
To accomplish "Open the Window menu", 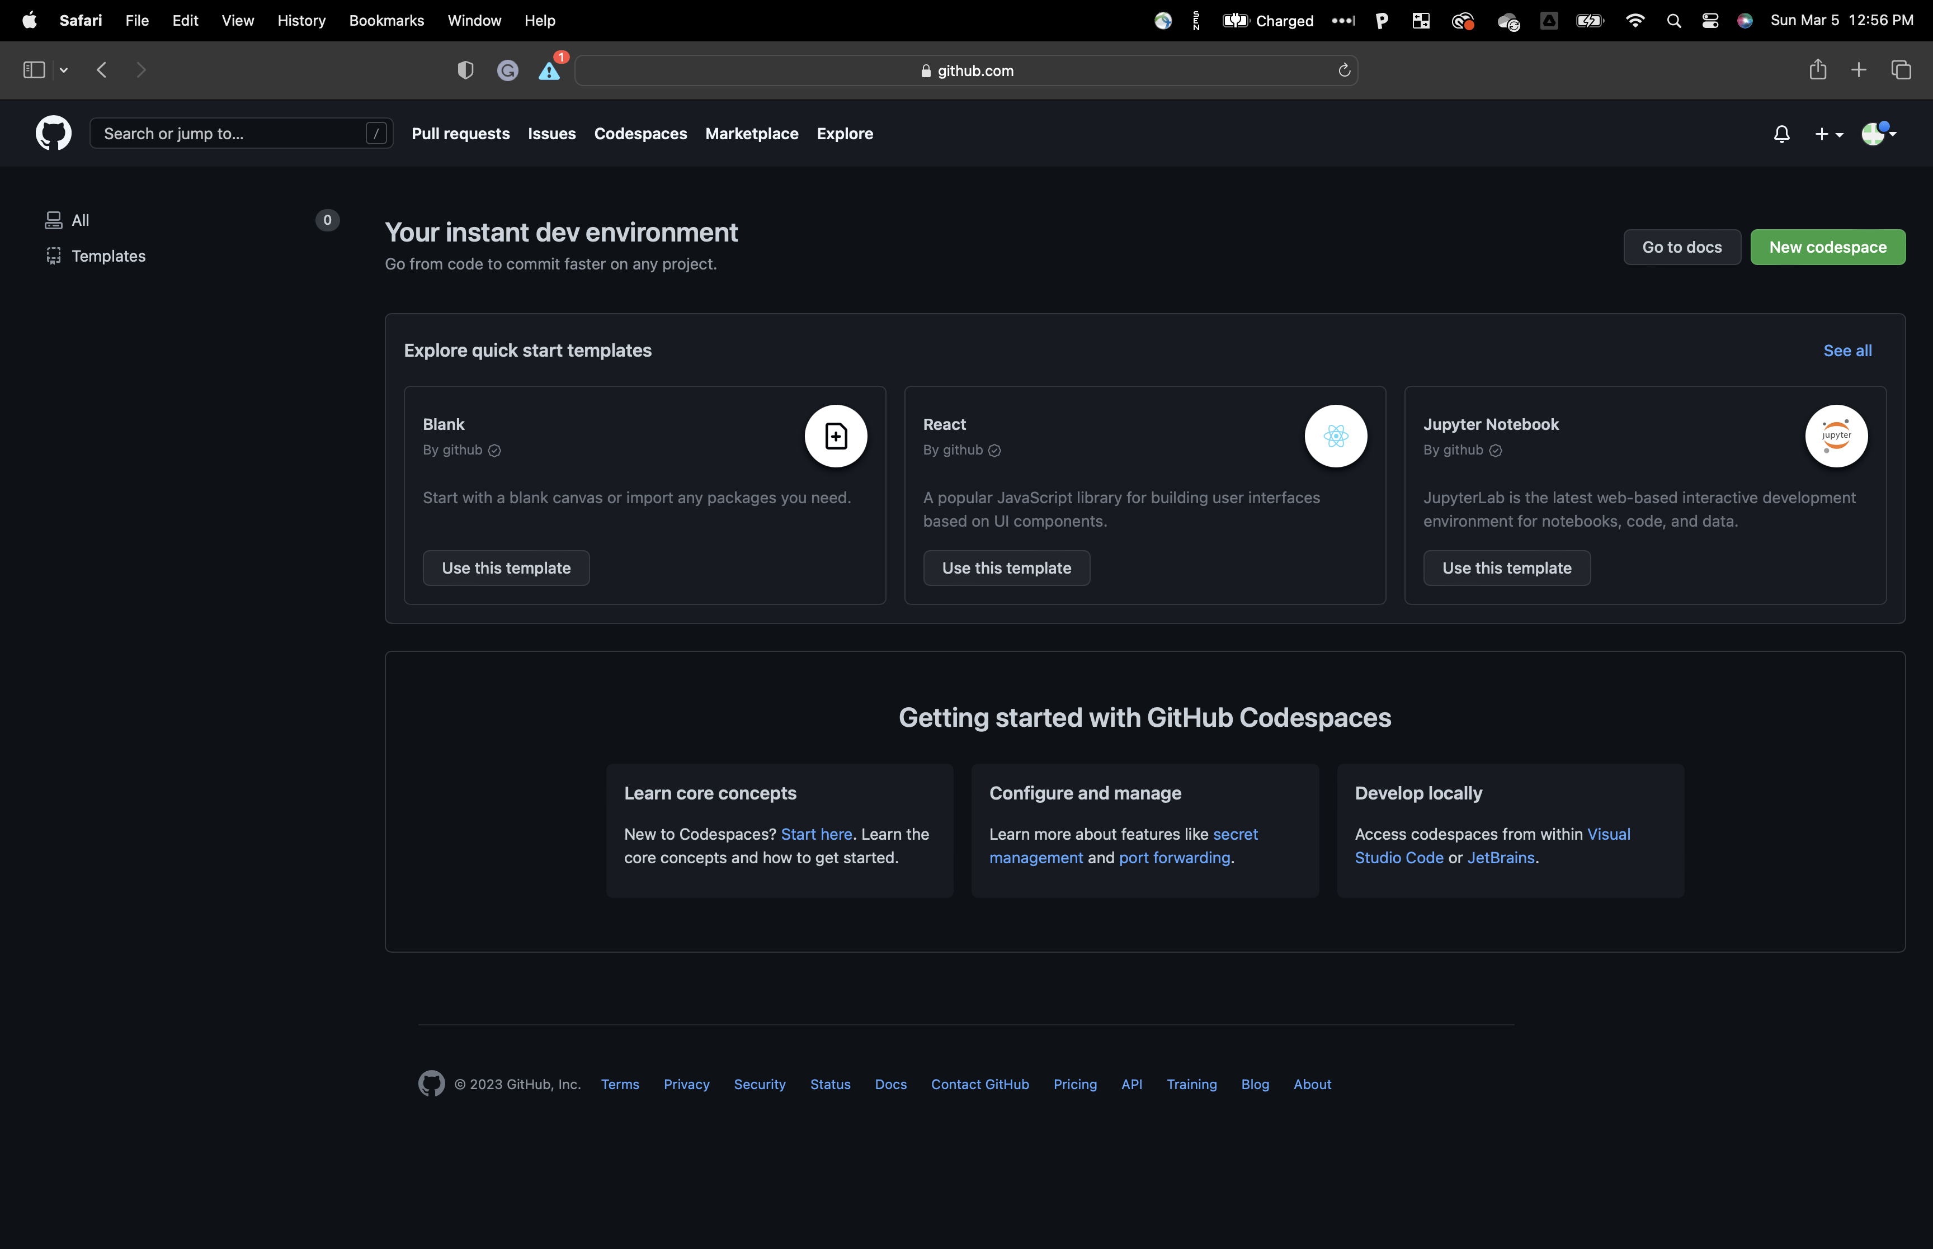I will click(x=474, y=20).
